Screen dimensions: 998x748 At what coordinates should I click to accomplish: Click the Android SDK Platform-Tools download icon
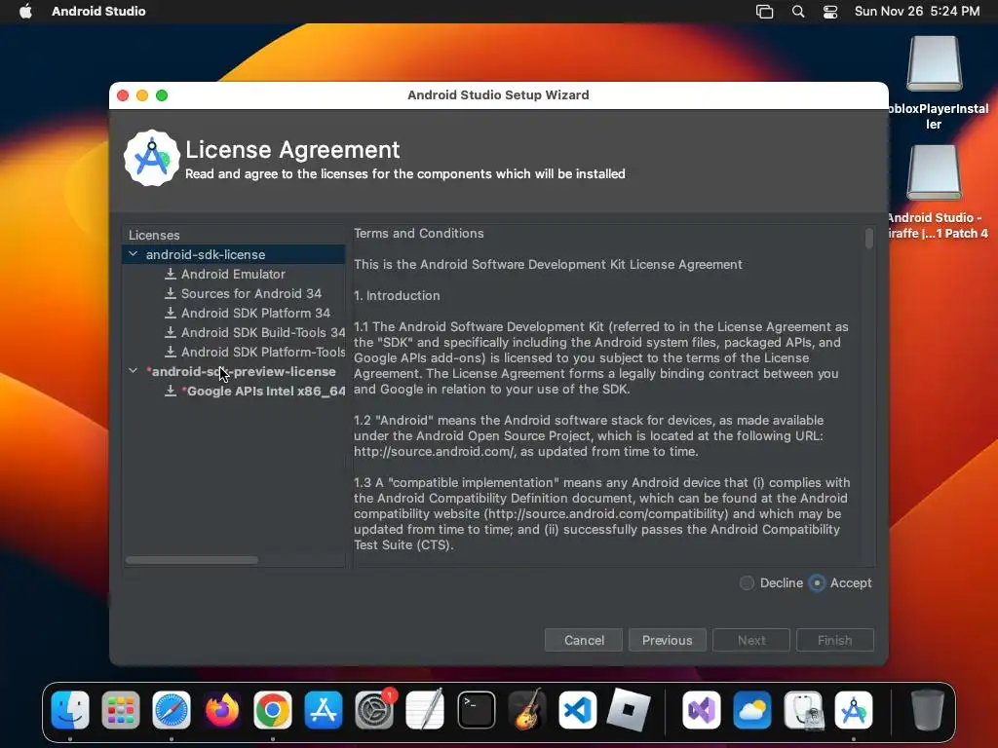[170, 352]
